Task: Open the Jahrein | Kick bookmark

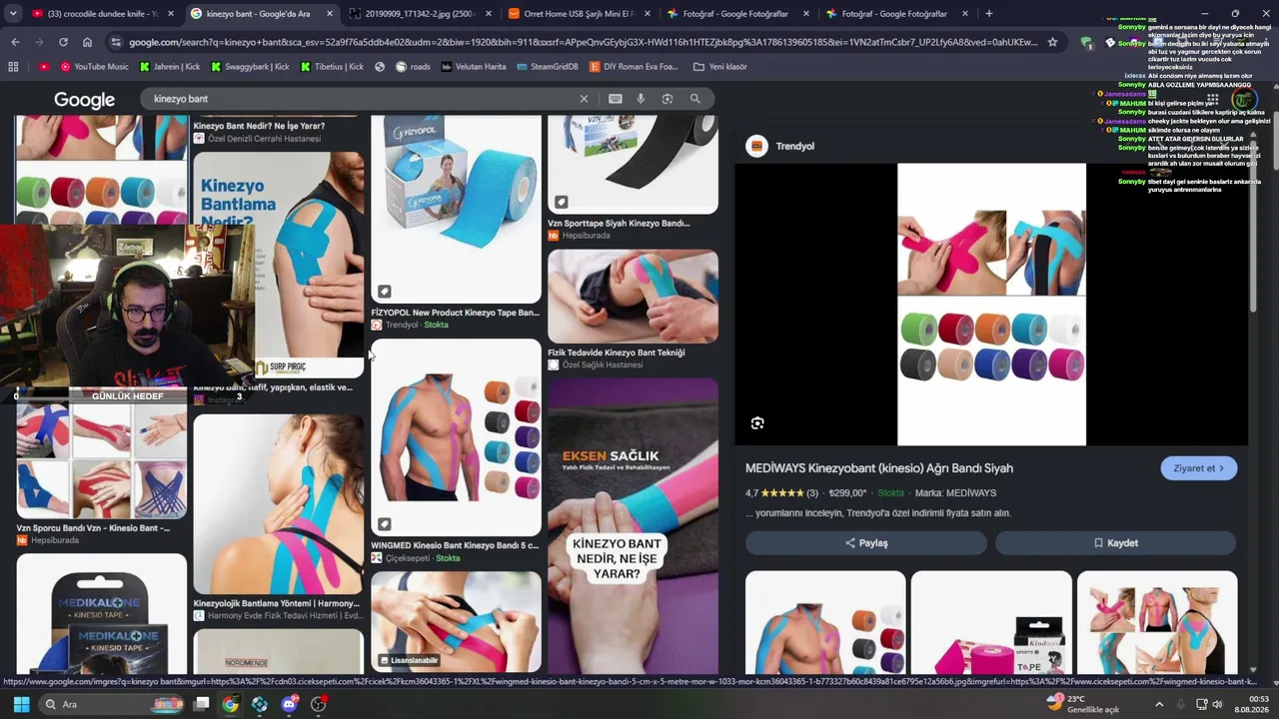Action: (168, 67)
